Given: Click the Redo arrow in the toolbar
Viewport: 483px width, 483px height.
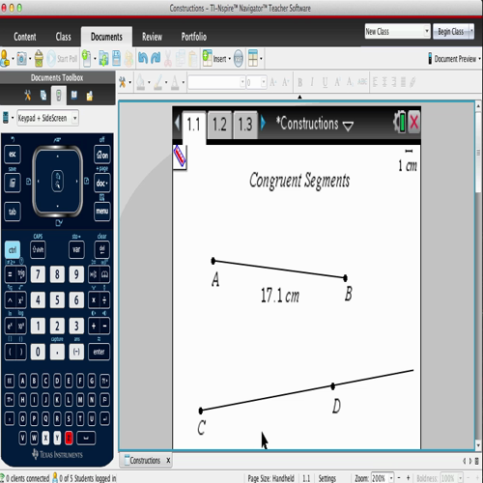Looking at the screenshot, I should 156,58.
